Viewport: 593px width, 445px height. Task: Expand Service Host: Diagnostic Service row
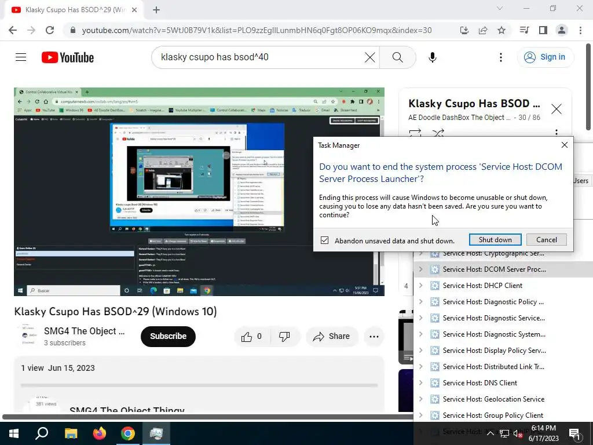(420, 318)
